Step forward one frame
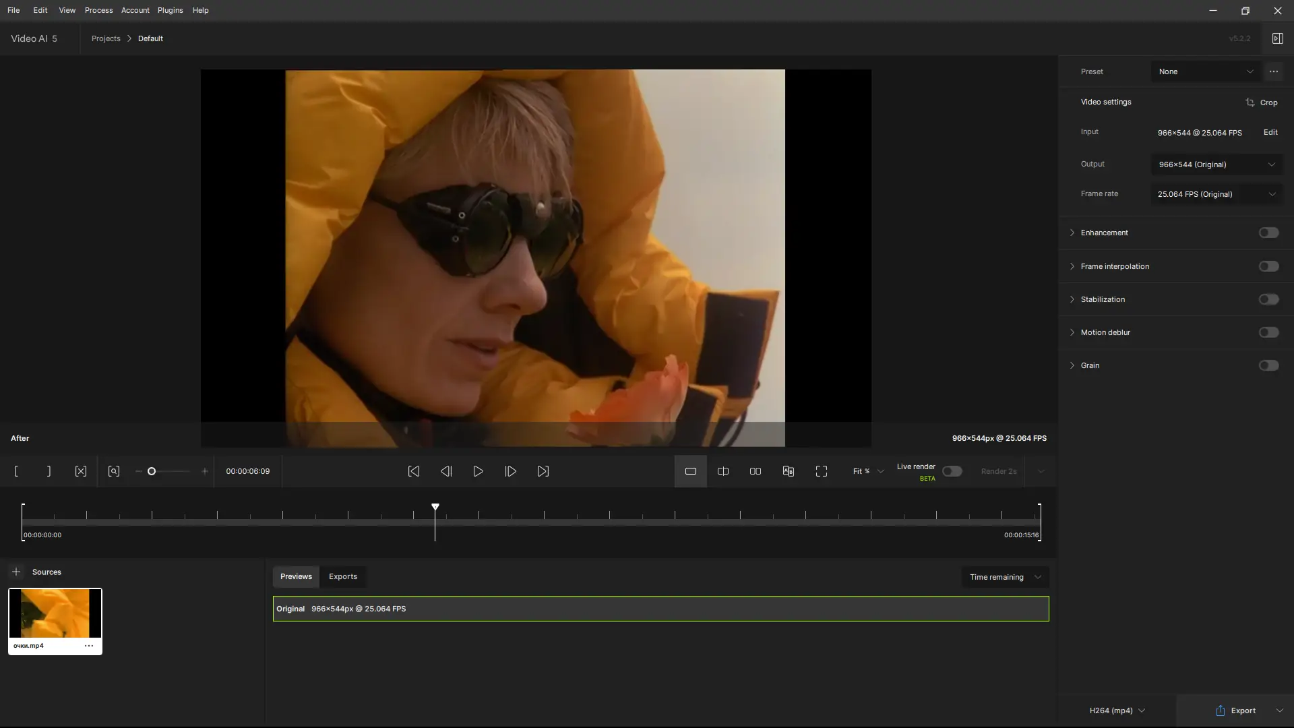This screenshot has width=1294, height=728. click(511, 471)
